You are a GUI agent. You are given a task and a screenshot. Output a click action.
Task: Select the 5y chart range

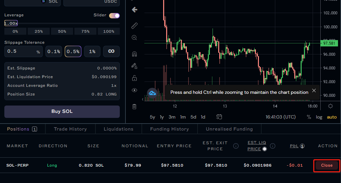[x=152, y=117]
